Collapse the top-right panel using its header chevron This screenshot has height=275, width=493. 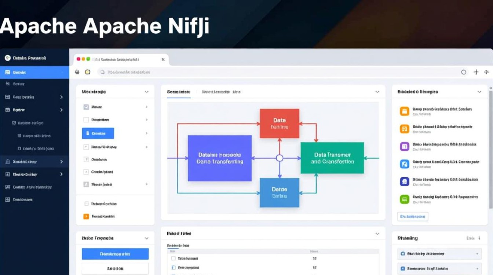[x=479, y=92]
